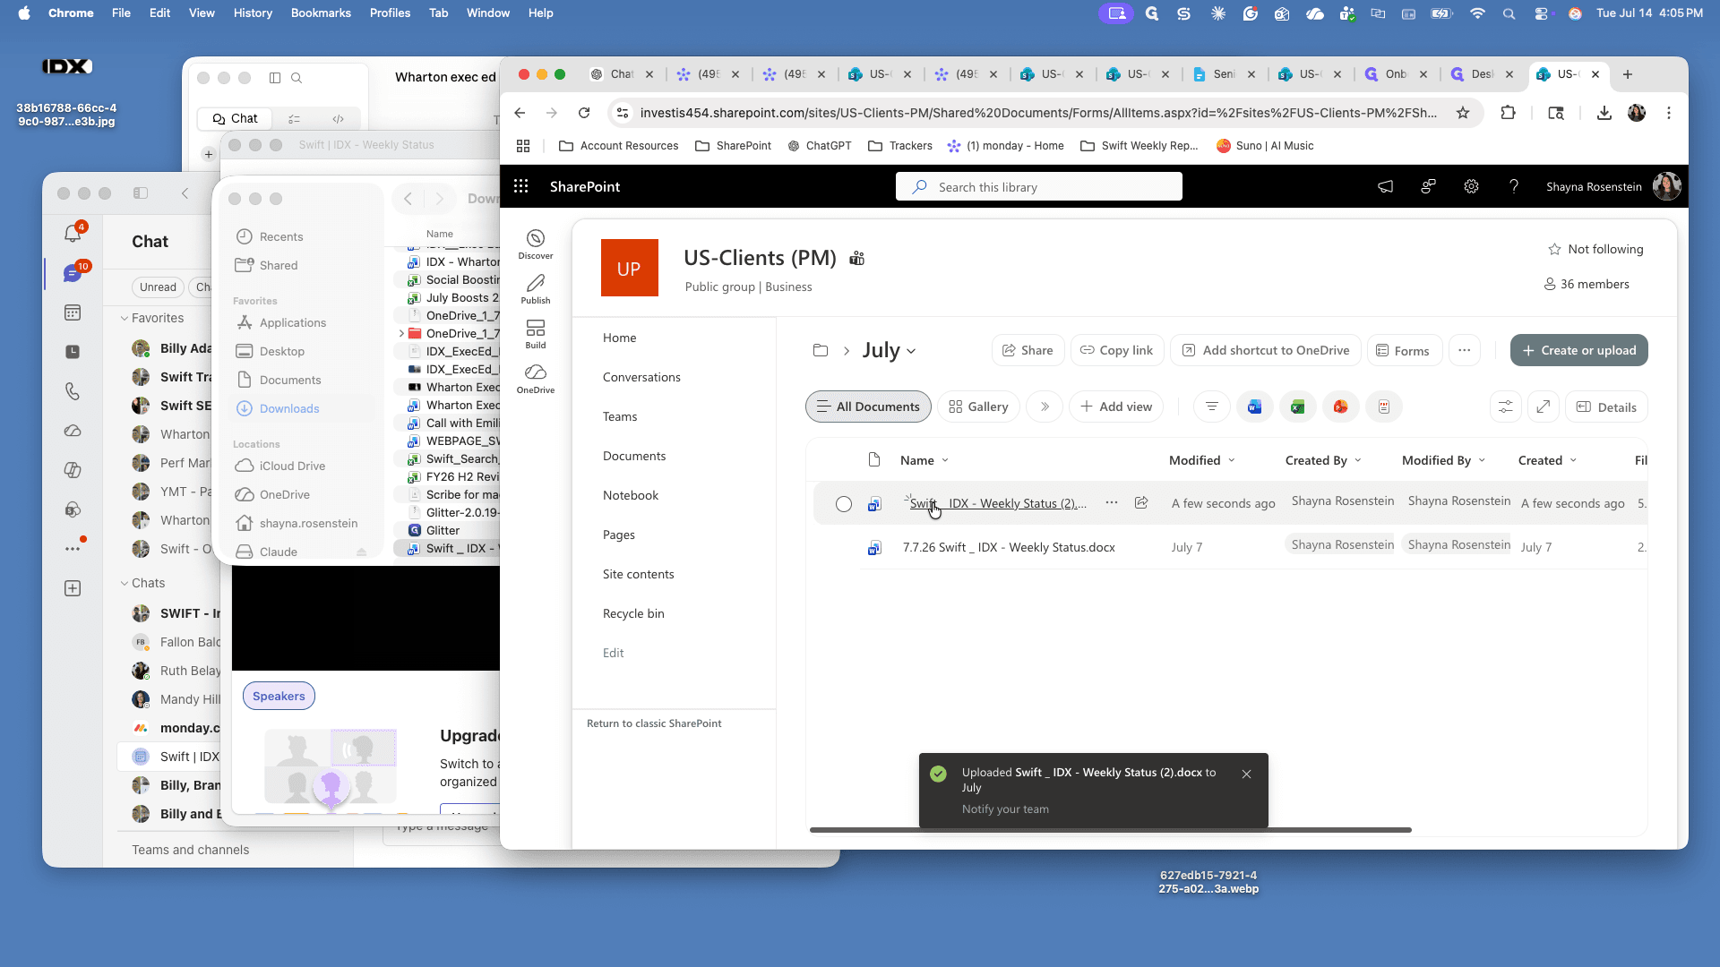
Task: Click Create or upload button
Action: pyautogui.click(x=1578, y=350)
